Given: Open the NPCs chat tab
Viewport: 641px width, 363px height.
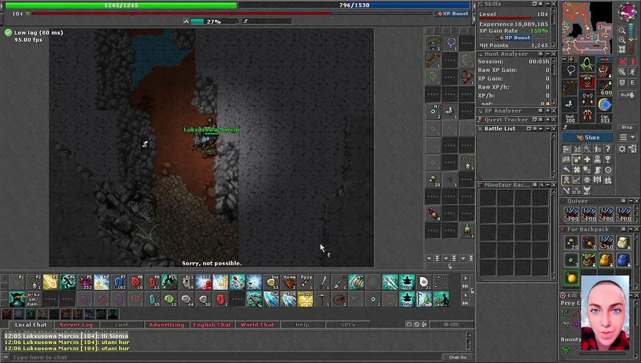Looking at the screenshot, I should coord(347,325).
